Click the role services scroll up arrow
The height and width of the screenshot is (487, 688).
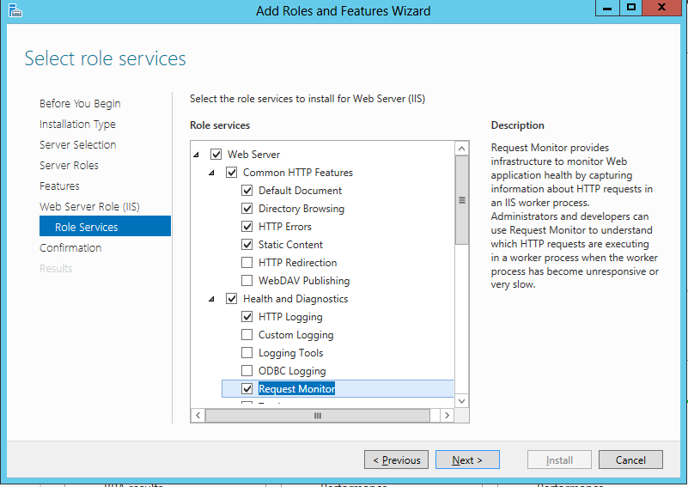461,149
